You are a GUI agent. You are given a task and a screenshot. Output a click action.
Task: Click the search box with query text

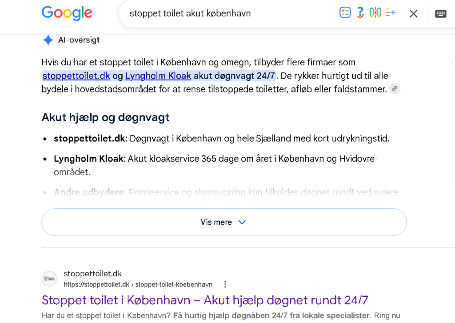pos(190,13)
